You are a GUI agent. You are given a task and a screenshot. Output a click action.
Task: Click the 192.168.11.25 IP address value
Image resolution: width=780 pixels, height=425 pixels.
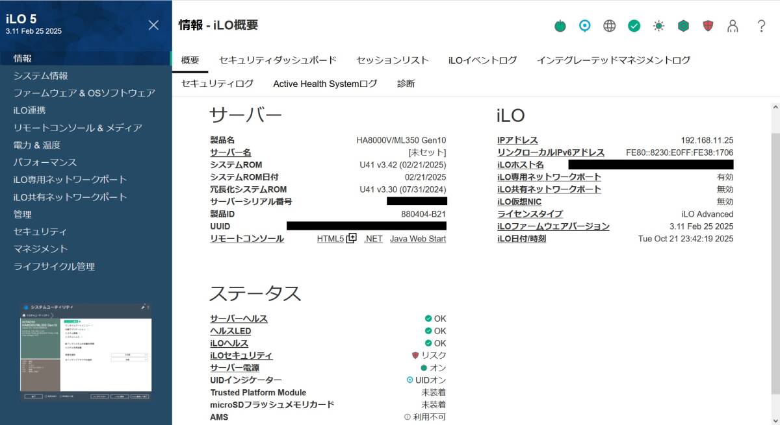tap(707, 140)
